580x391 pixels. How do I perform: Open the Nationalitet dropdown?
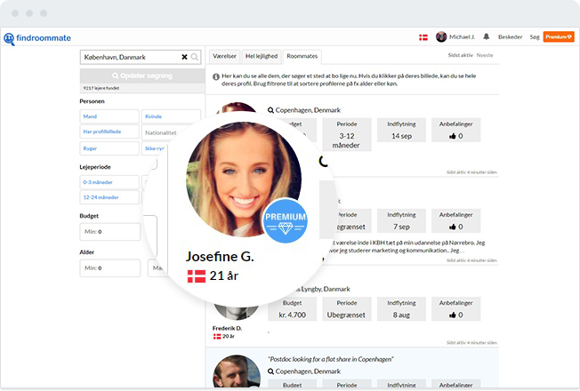point(162,132)
